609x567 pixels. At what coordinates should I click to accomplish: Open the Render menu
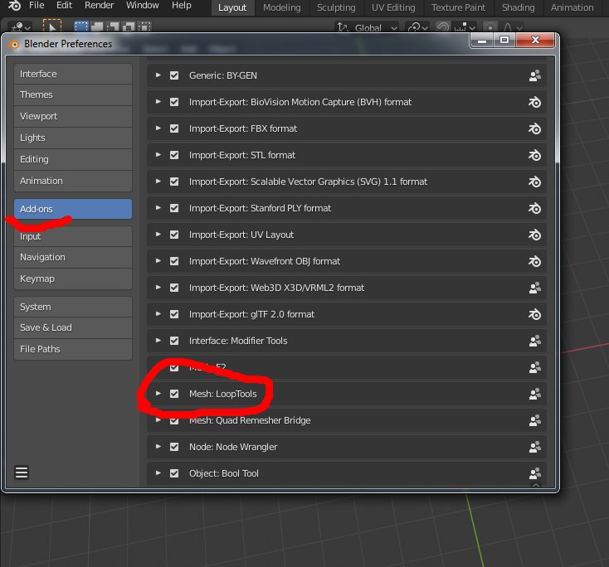pyautogui.click(x=99, y=6)
